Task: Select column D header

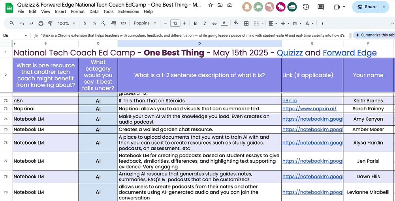Action: tap(199, 43)
